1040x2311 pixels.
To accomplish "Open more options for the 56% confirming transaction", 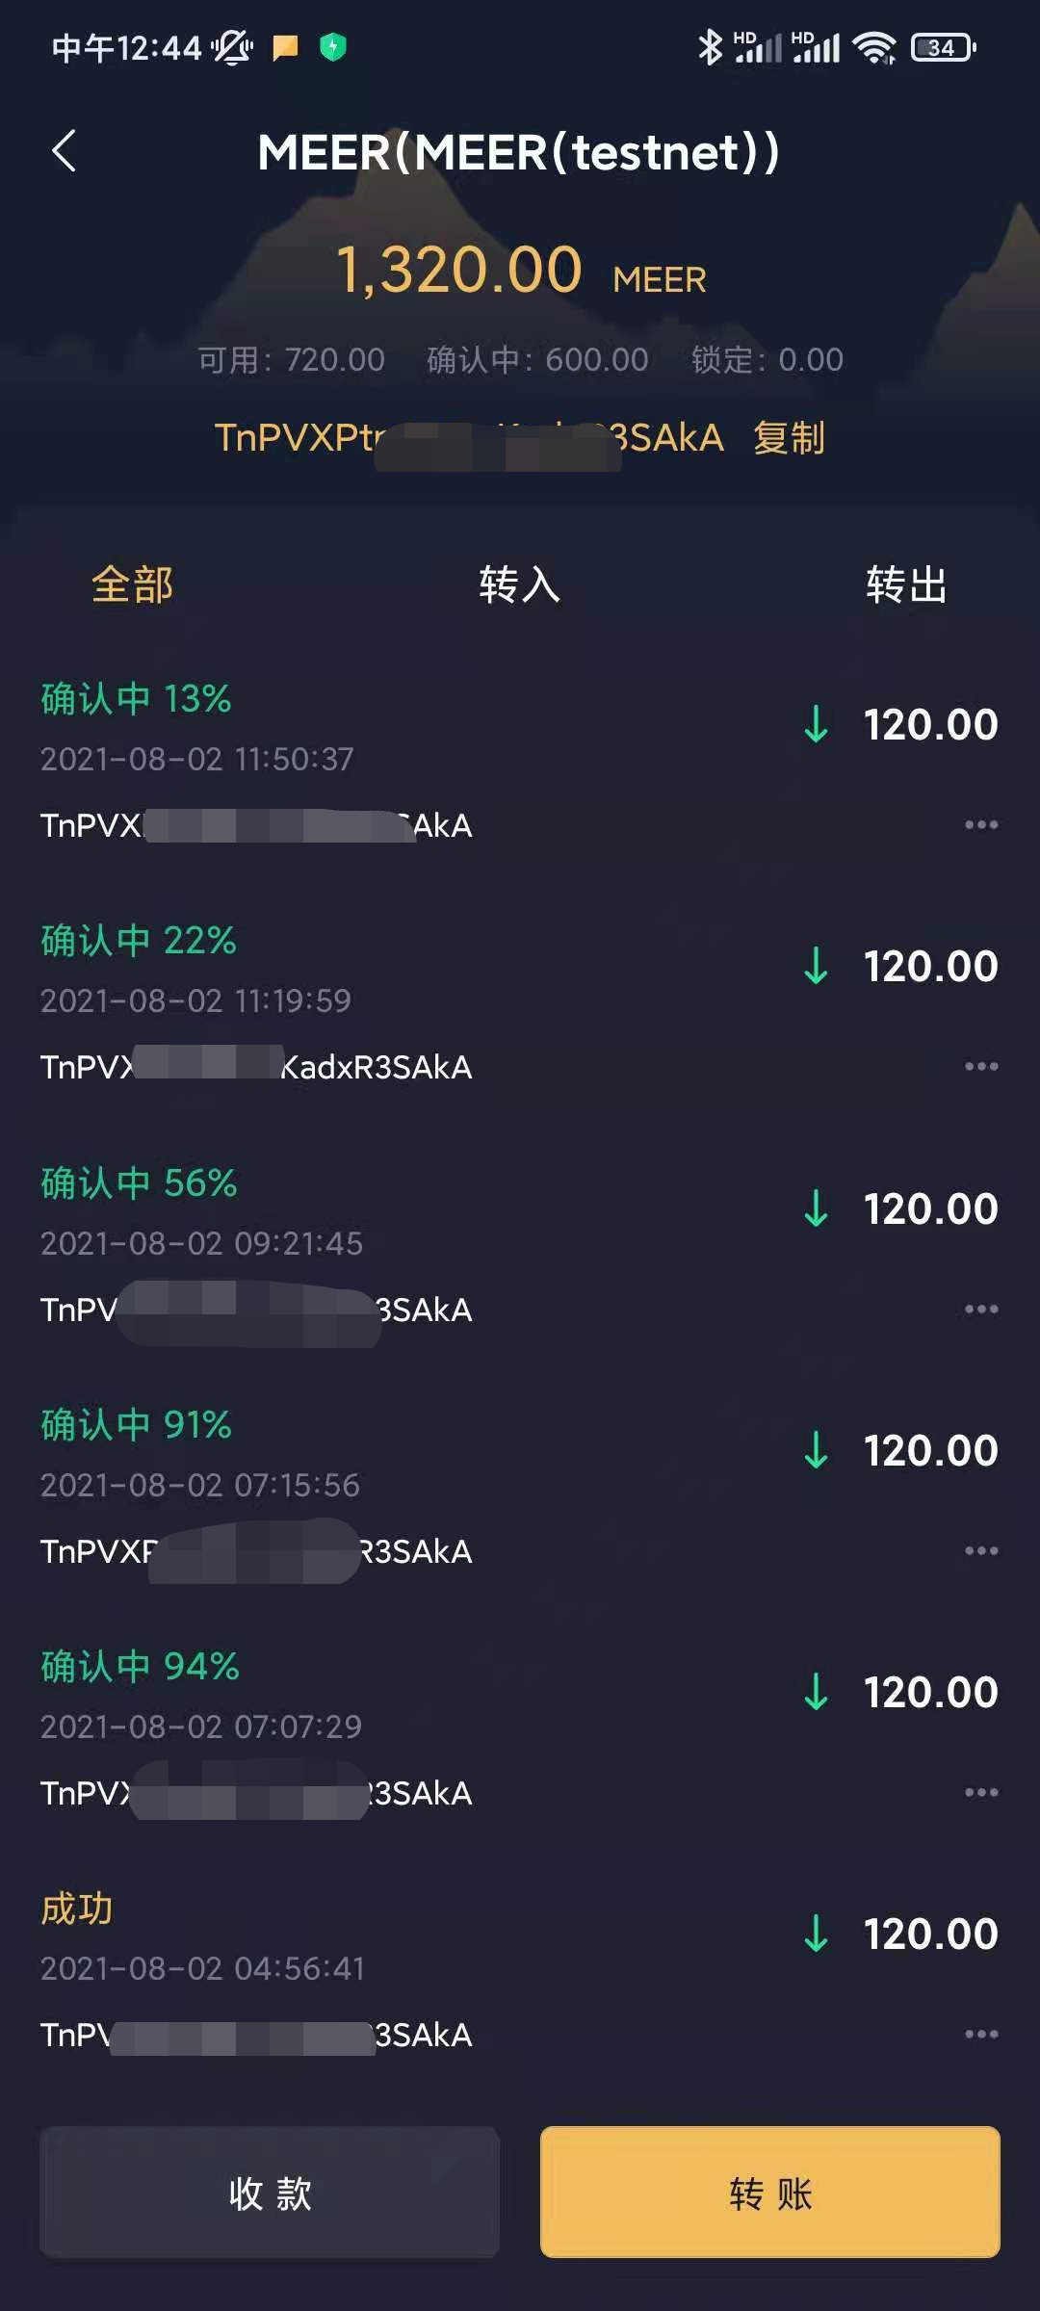I will pyautogui.click(x=981, y=1309).
